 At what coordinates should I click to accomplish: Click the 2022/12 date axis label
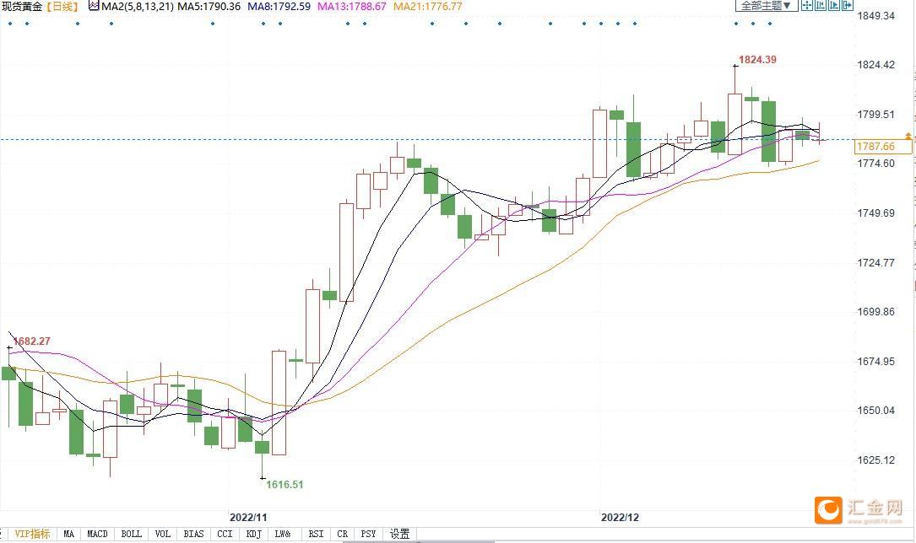pos(620,518)
